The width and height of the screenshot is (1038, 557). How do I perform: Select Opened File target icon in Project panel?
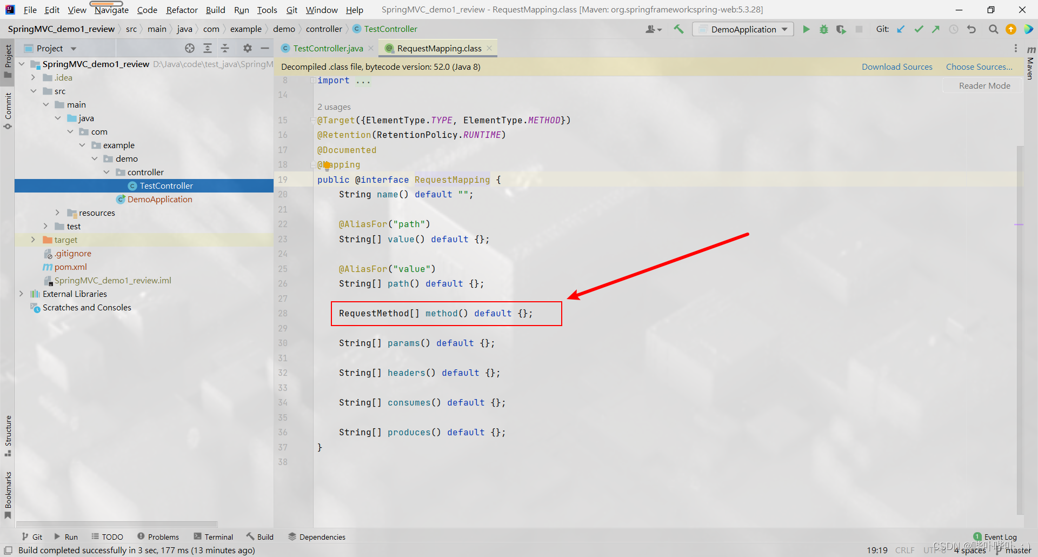tap(190, 48)
